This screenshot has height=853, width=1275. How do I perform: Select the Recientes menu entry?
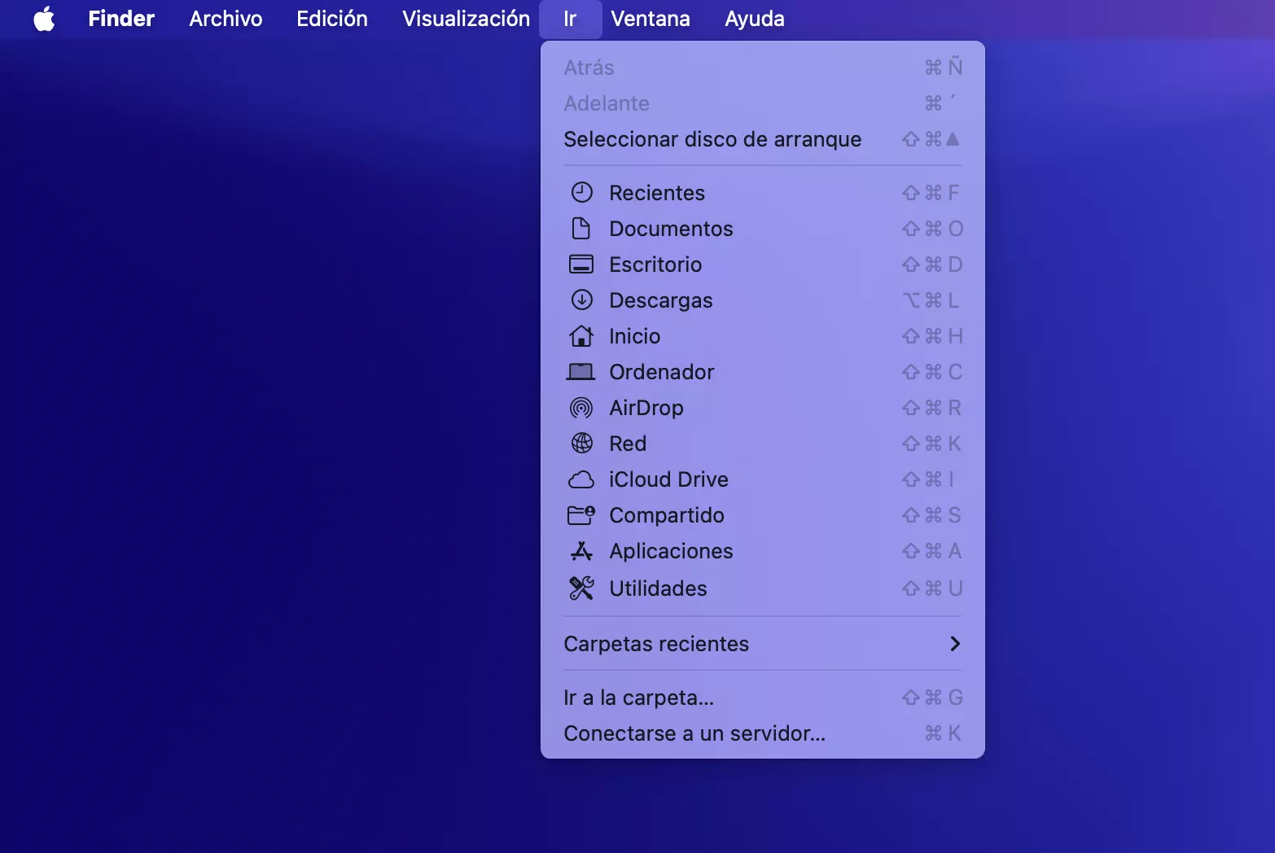[x=763, y=193]
